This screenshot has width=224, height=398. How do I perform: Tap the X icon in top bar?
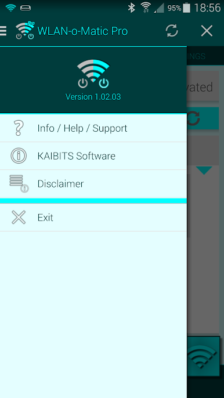point(207,31)
